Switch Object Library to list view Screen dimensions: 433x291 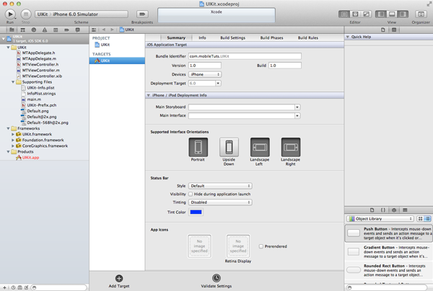[427, 218]
